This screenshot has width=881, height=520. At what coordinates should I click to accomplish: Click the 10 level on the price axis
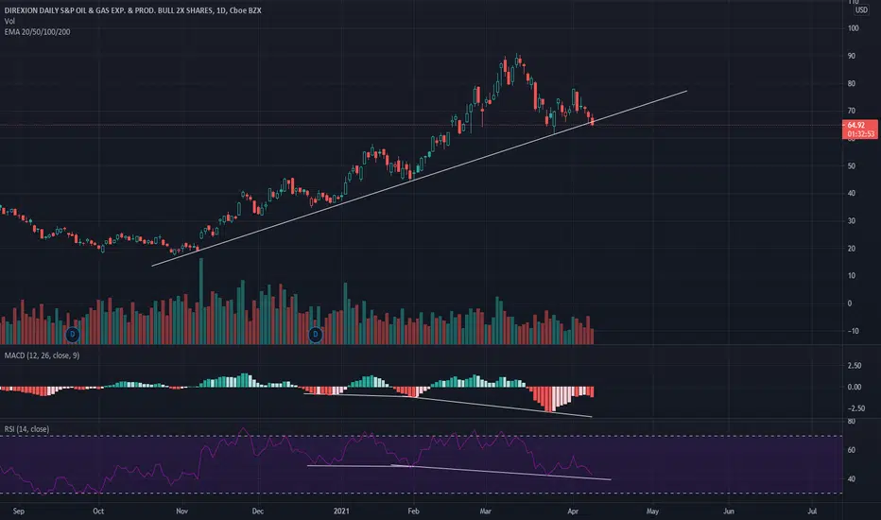pyautogui.click(x=851, y=275)
